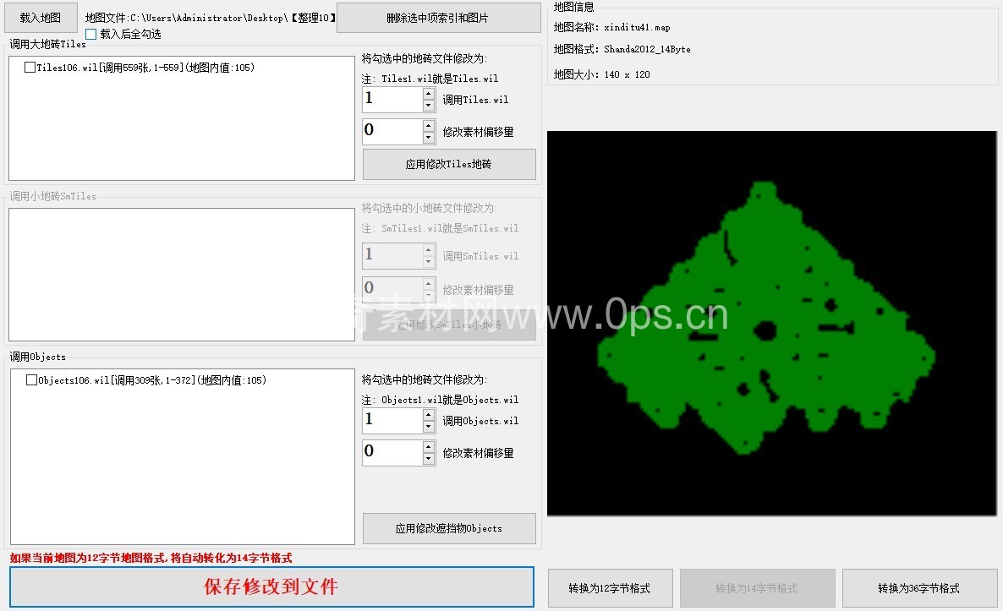Increase the Tiles 修改素材偏移量 value
Image resolution: width=1003 pixels, height=611 pixels.
[429, 126]
